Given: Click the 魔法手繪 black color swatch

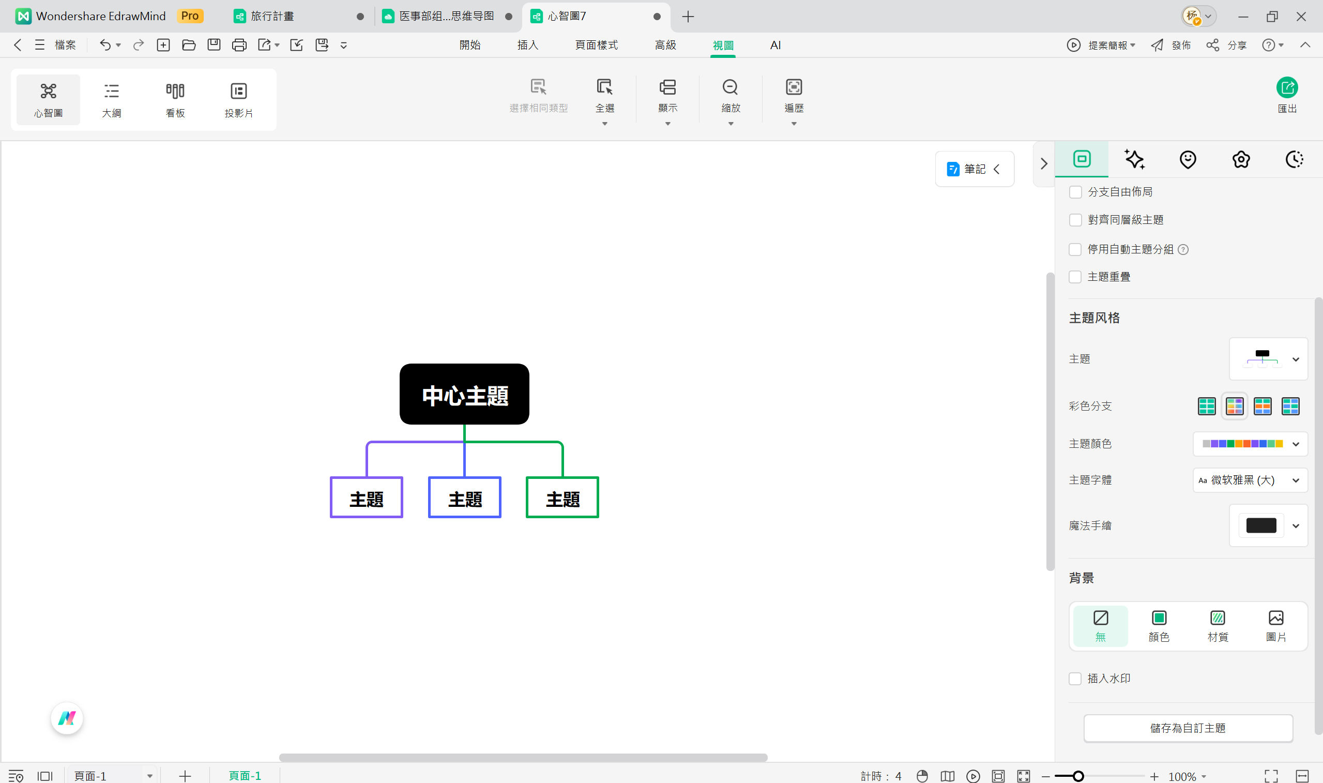Looking at the screenshot, I should pyautogui.click(x=1261, y=525).
